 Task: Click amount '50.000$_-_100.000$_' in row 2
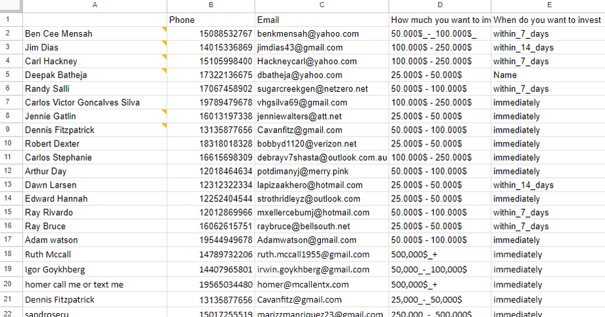tap(440, 33)
